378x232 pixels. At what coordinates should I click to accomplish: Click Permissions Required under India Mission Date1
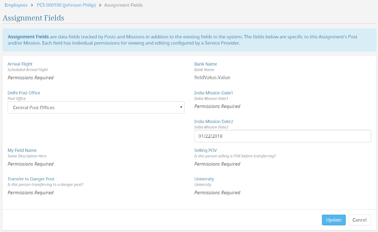[217, 106]
